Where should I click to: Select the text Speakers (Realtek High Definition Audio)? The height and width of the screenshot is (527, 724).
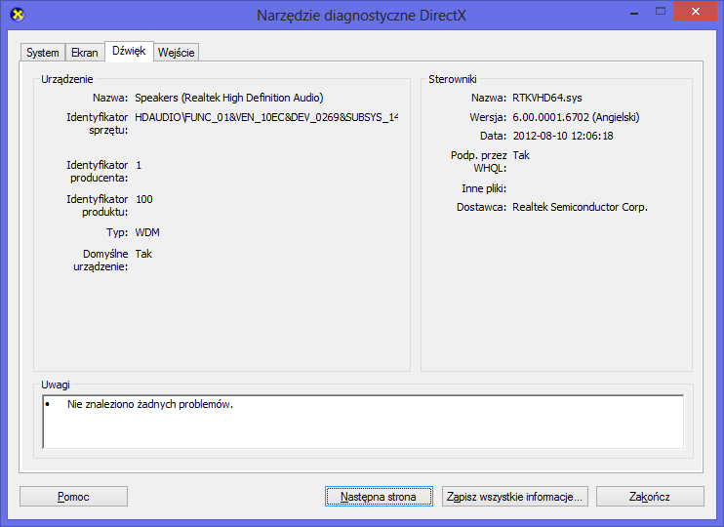229,98
